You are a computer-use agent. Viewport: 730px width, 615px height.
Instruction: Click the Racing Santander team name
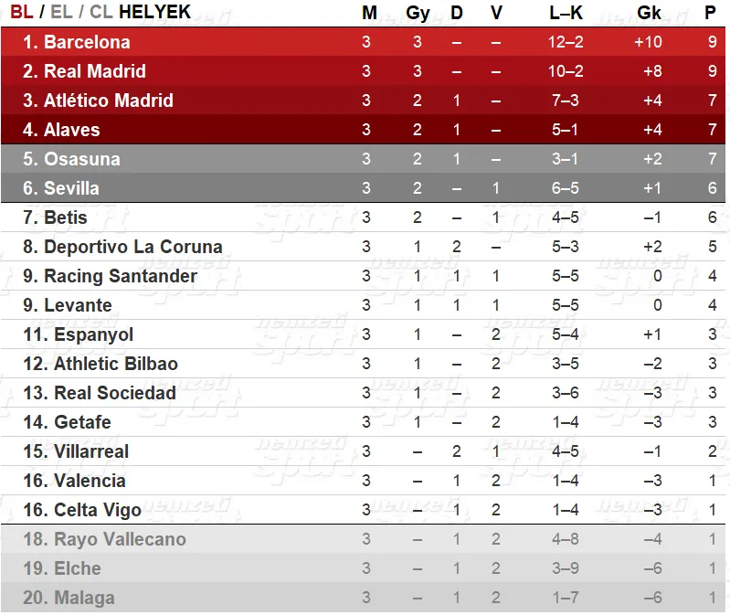pos(120,276)
